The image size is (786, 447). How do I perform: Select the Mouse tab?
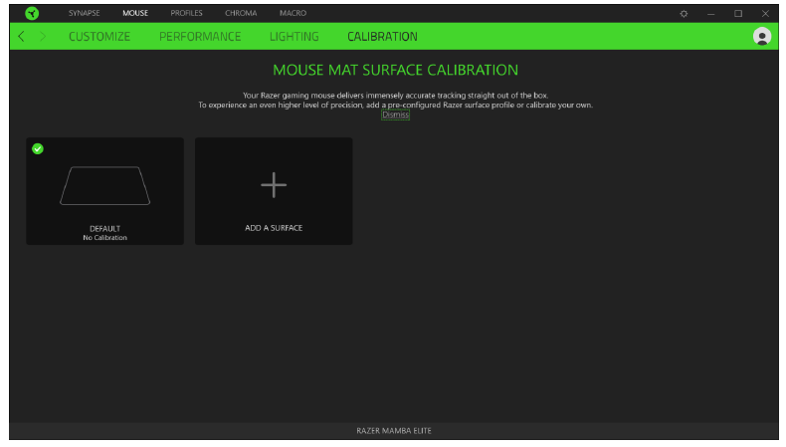135,13
